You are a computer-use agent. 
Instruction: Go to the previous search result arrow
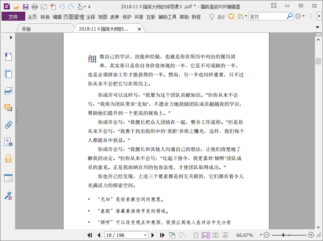(x=310, y=16)
